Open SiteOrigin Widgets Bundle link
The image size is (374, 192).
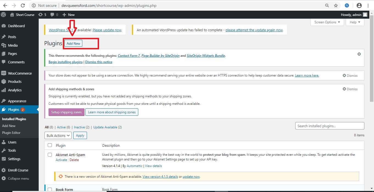click(x=206, y=56)
